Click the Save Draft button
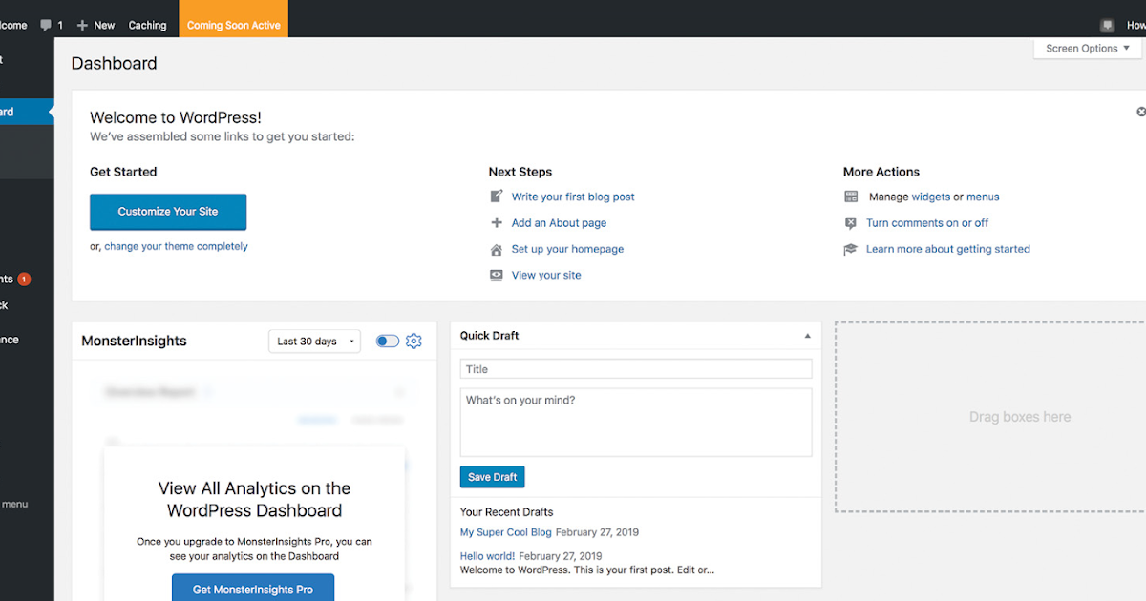Viewport: 1146px width, 601px height. (492, 477)
